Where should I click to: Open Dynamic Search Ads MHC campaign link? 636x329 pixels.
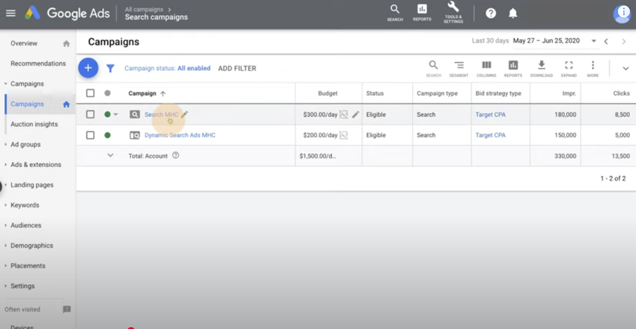point(180,135)
